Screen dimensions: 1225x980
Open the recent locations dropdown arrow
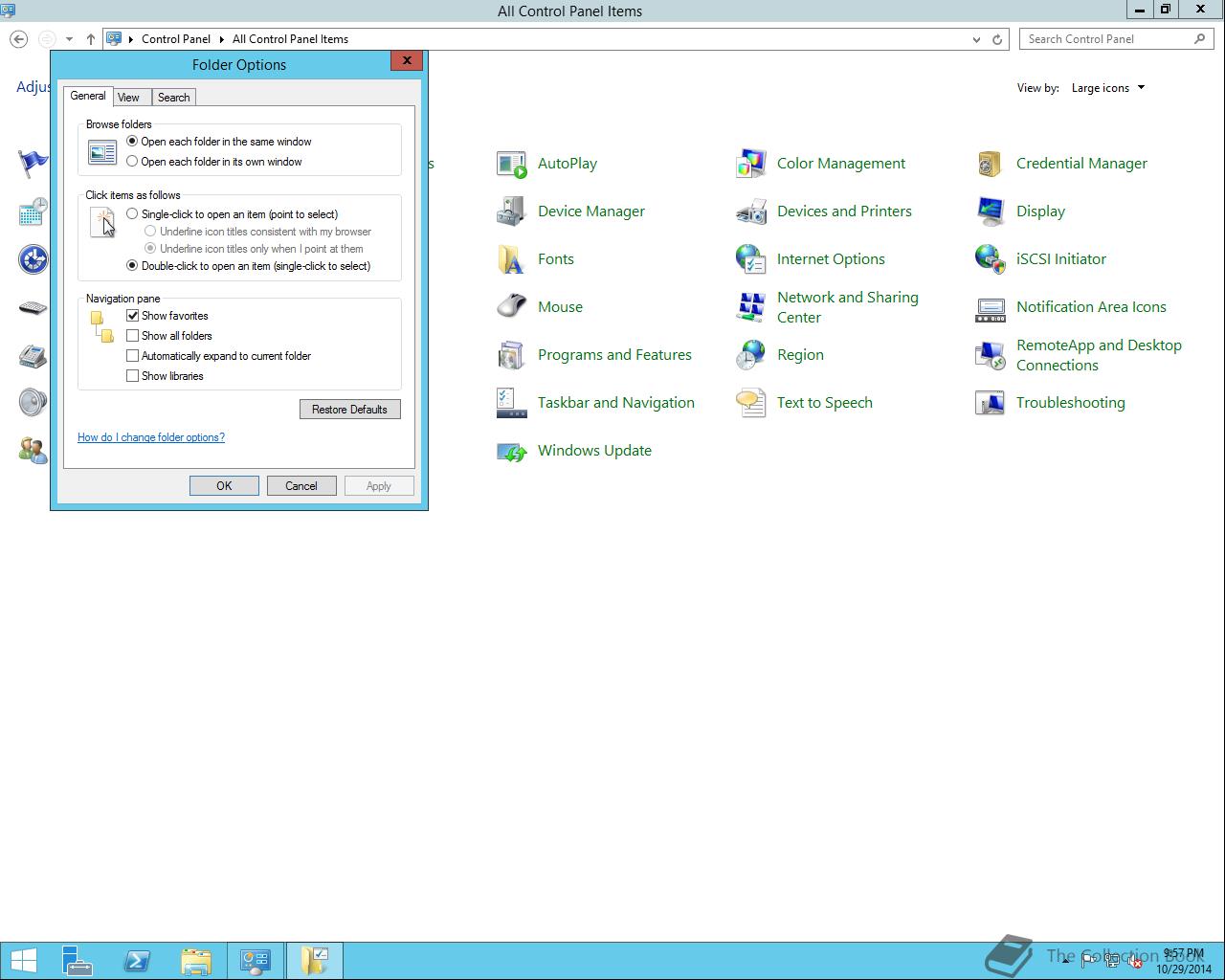tap(69, 39)
